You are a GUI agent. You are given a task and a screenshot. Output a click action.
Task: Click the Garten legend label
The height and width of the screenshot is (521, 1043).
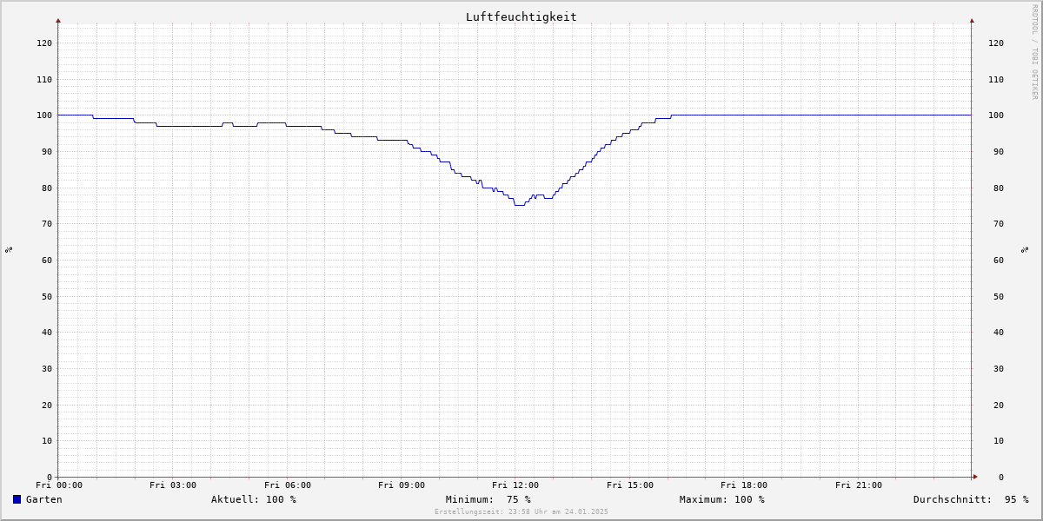pyautogui.click(x=44, y=499)
